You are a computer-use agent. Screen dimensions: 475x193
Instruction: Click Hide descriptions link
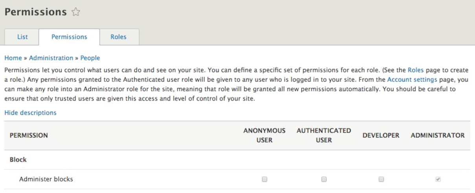coord(30,113)
